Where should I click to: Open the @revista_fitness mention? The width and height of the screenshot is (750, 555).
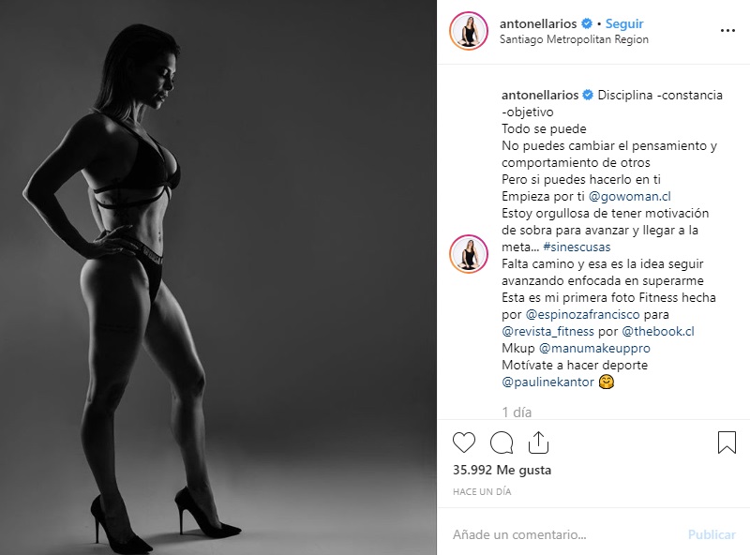547,331
